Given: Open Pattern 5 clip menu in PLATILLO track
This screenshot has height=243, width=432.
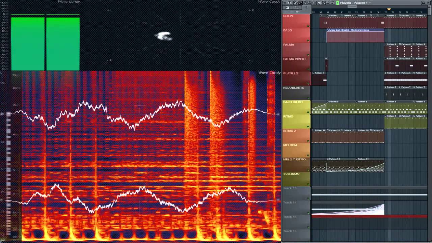Looking at the screenshot, I should [x=313, y=73].
